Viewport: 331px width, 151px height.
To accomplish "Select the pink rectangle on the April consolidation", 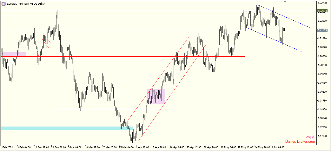I will coord(156,96).
